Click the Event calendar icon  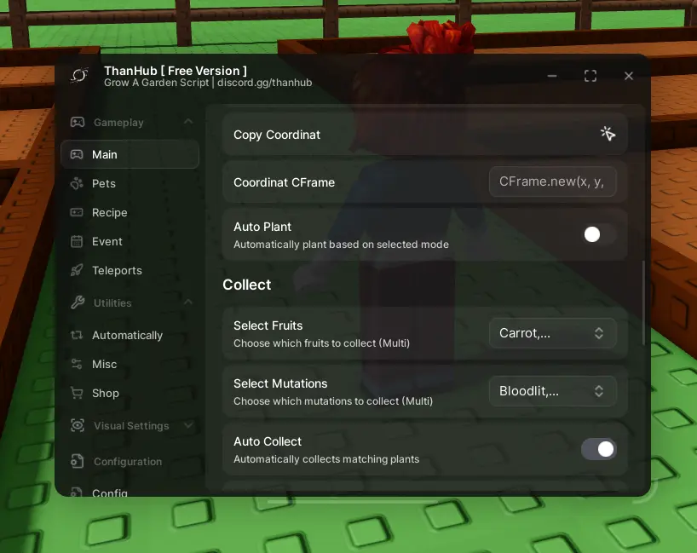click(77, 241)
